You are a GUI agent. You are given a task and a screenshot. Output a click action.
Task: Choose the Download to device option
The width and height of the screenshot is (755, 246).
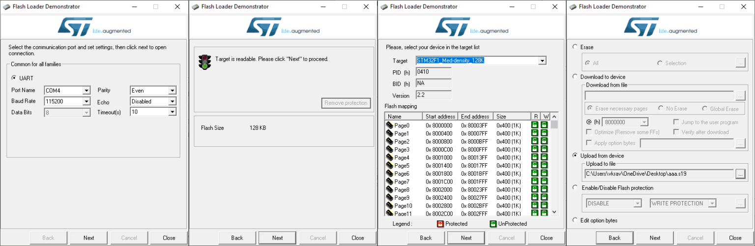click(x=575, y=77)
